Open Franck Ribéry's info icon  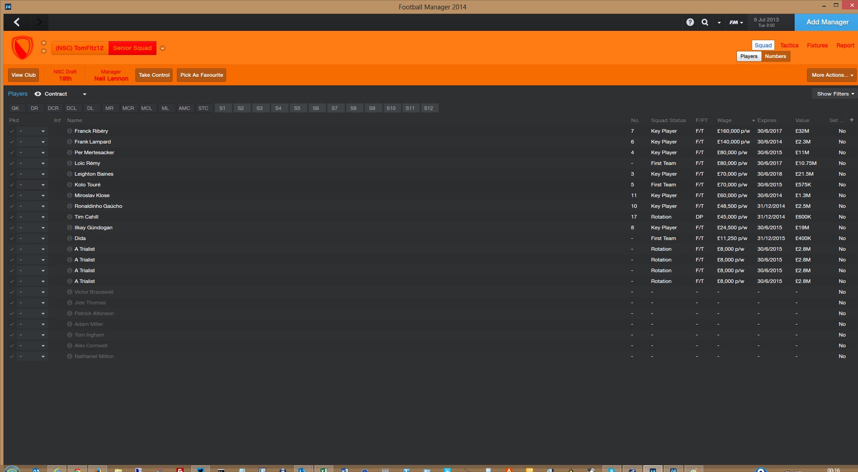coord(70,131)
